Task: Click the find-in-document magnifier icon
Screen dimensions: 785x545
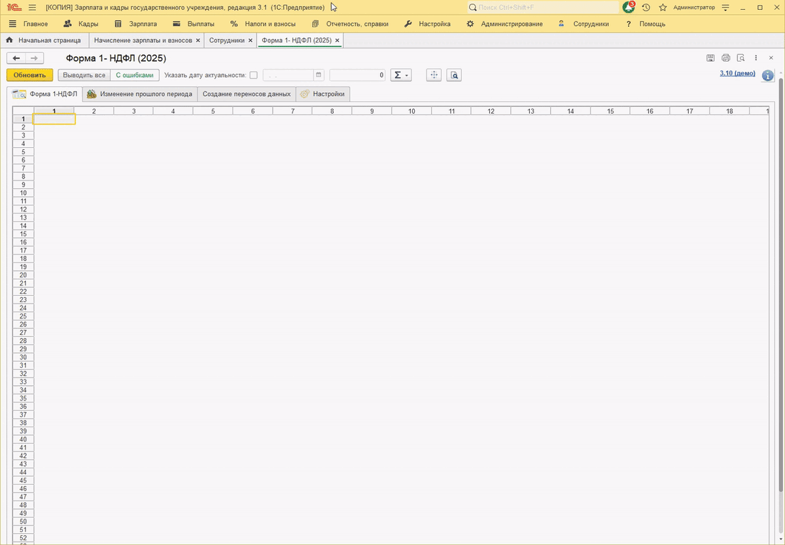Action: pos(455,75)
